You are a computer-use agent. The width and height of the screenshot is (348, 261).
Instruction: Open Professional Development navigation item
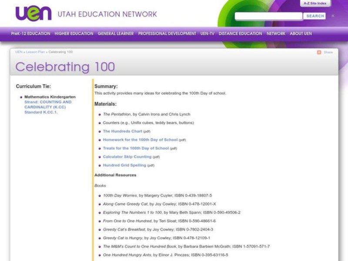click(167, 33)
